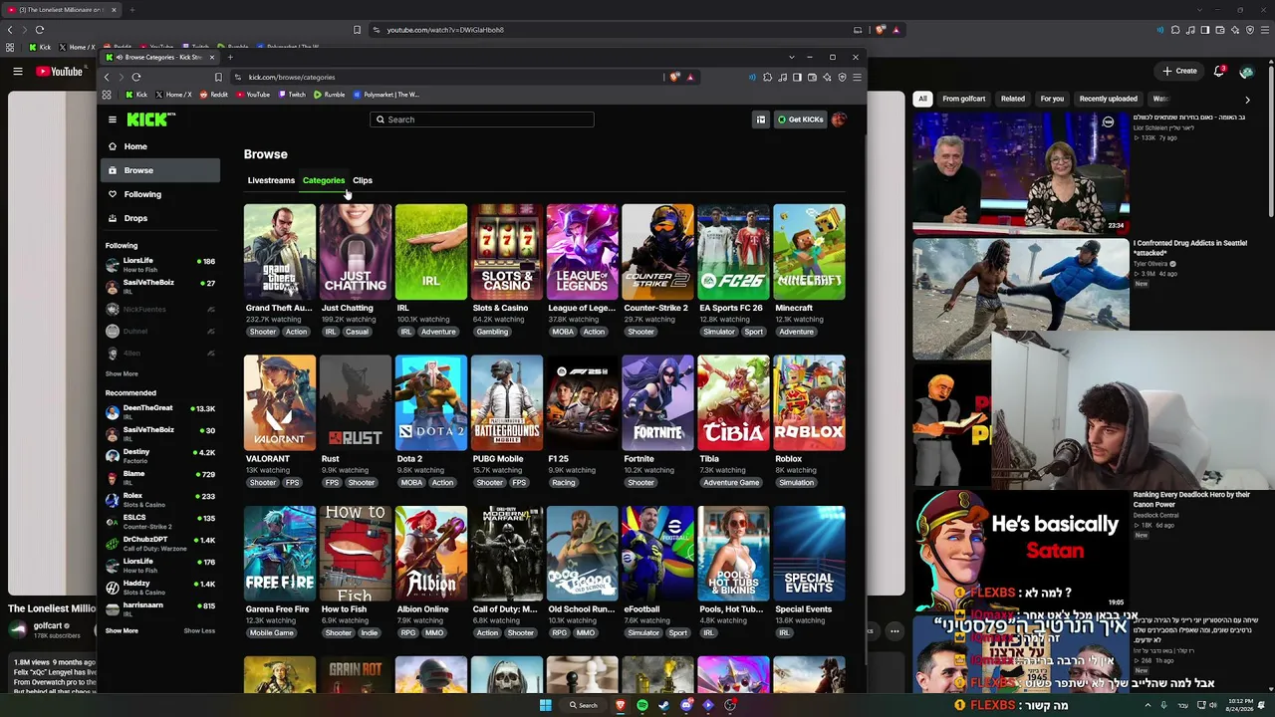Open Brave browser from the taskbar

(x=621, y=705)
